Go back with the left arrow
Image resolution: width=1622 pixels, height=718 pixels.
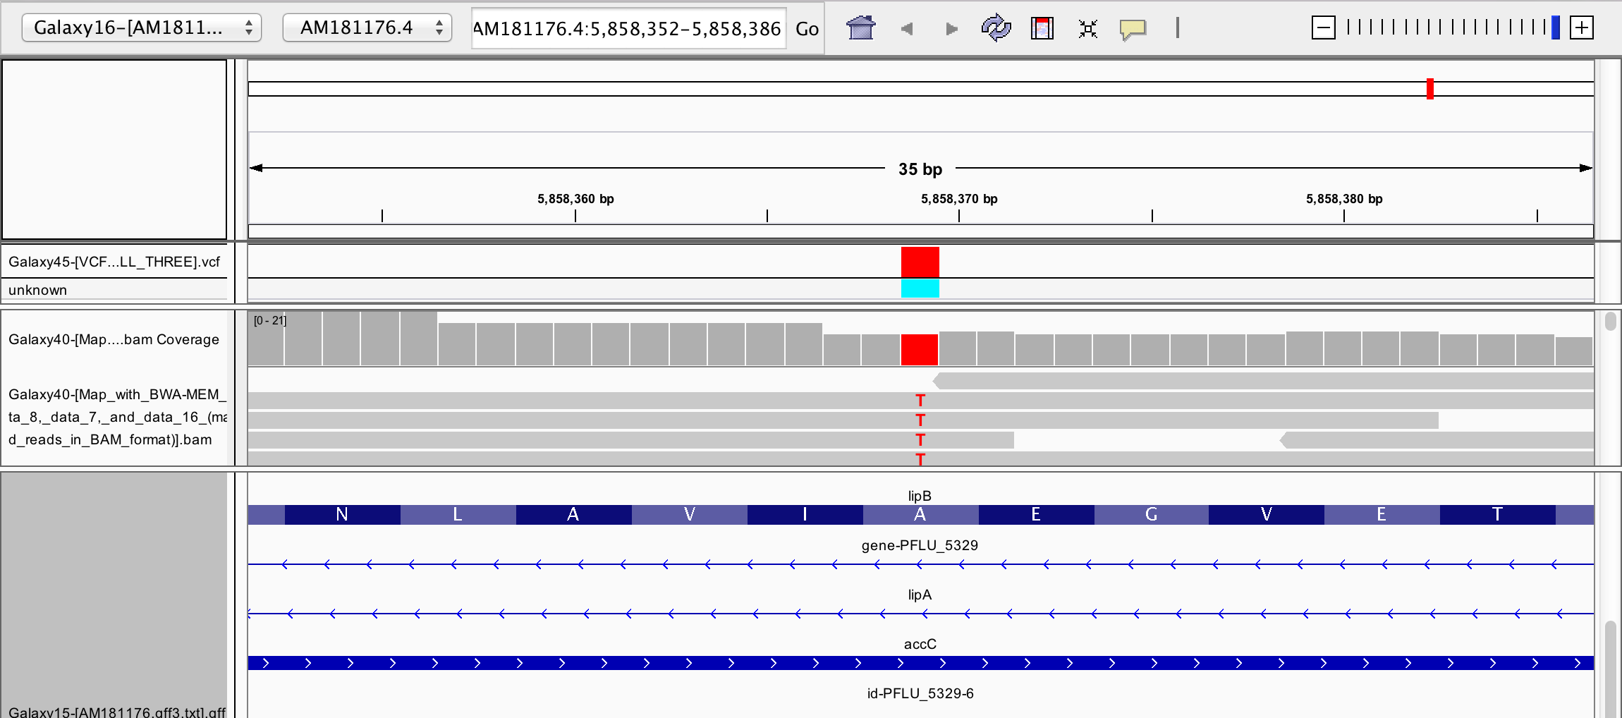pos(907,29)
